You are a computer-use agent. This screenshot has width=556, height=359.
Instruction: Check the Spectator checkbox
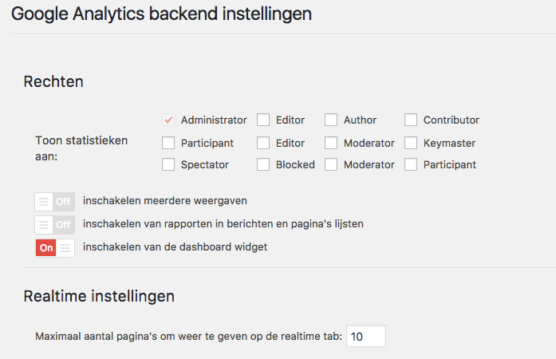[x=168, y=165]
